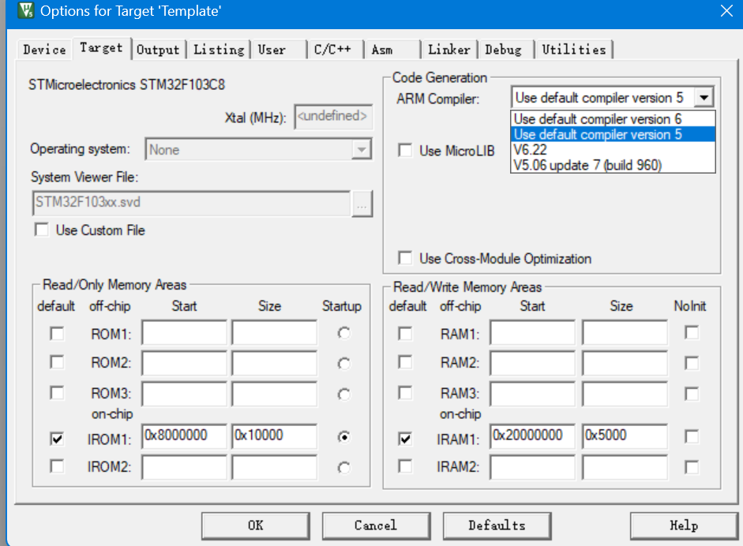Viewport: 743px width, 546px height.
Task: Check the IROM2 default checkbox
Action: [57, 466]
